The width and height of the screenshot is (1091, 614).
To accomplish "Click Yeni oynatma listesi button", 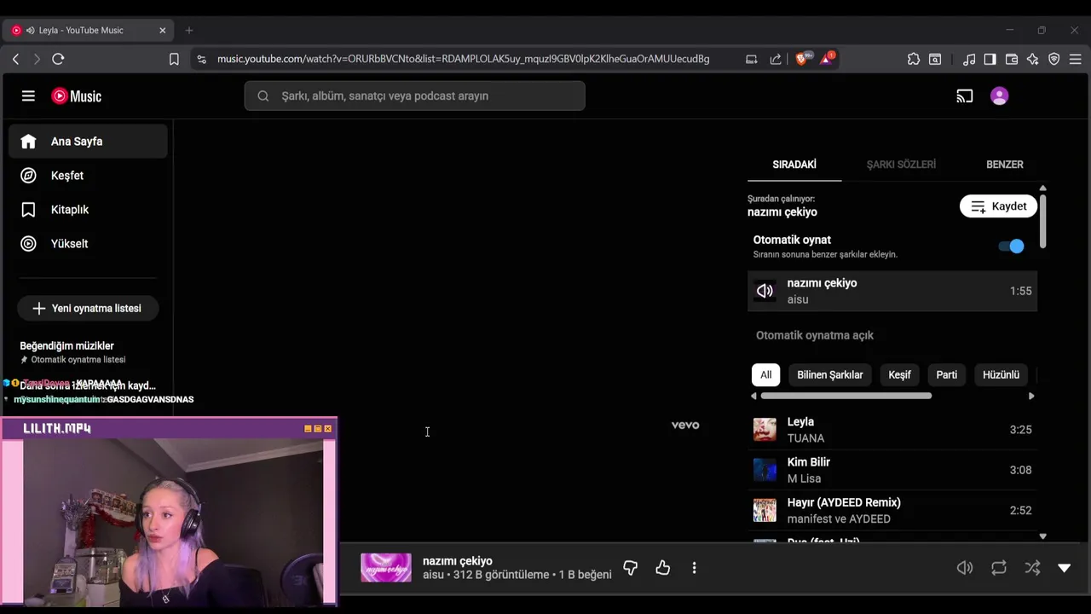I will click(88, 308).
